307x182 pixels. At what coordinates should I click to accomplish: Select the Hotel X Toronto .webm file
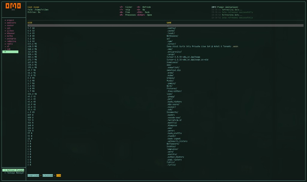pyautogui.click(x=165, y=47)
